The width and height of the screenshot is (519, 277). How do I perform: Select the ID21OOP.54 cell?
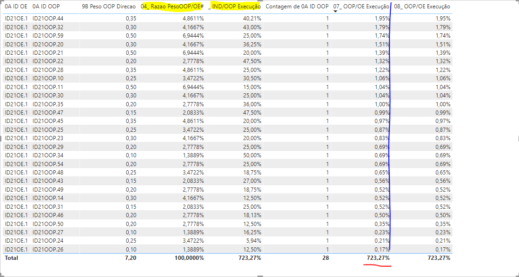48,164
